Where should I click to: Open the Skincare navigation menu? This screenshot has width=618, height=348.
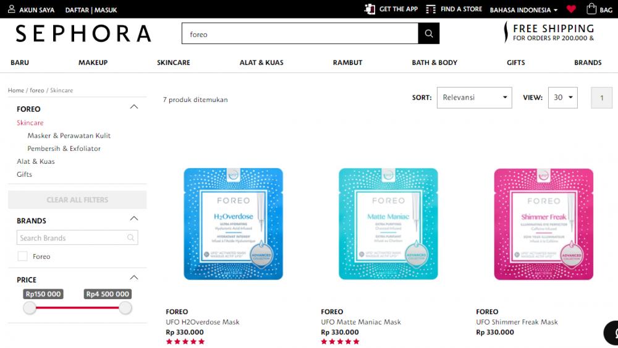pos(174,62)
